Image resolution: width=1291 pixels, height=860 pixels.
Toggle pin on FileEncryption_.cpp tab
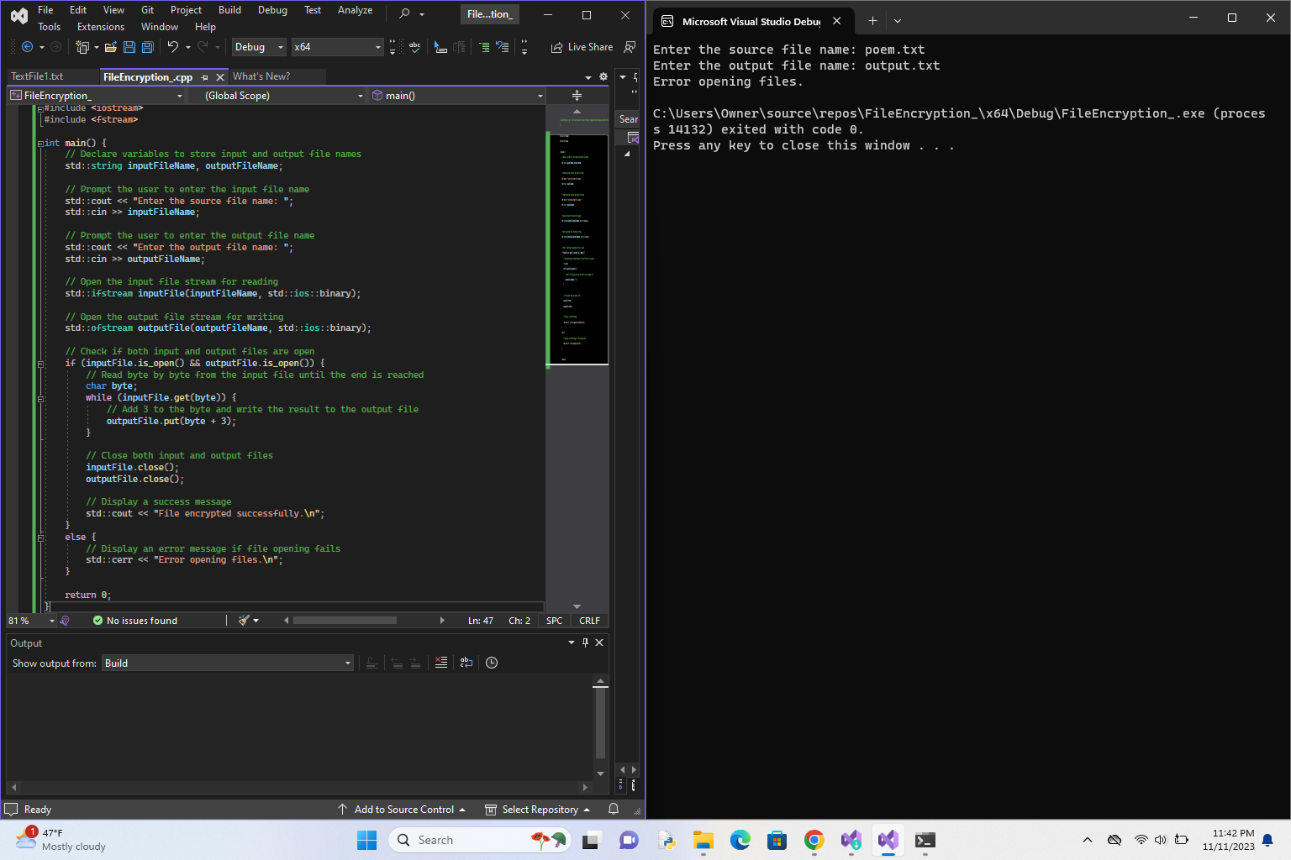204,77
